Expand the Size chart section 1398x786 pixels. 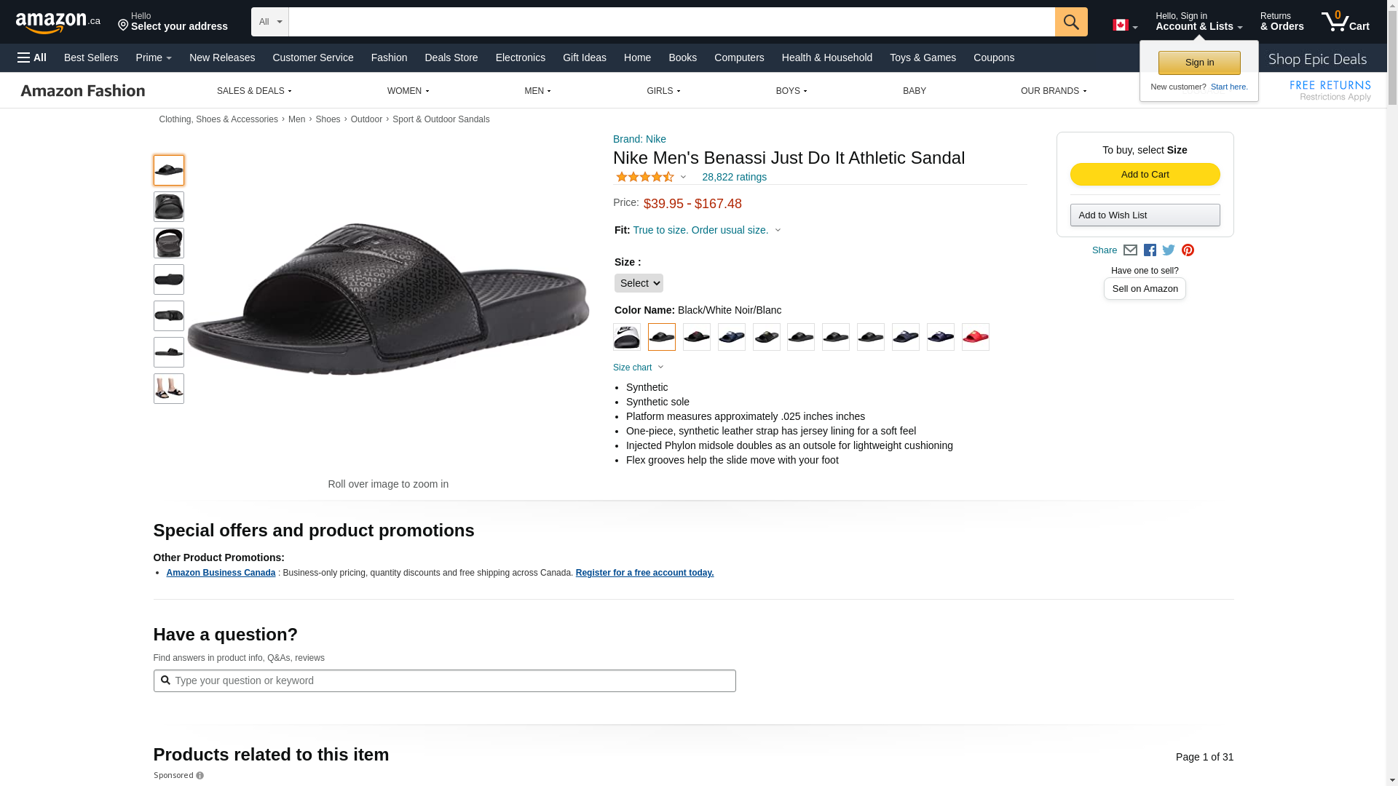coord(638,368)
